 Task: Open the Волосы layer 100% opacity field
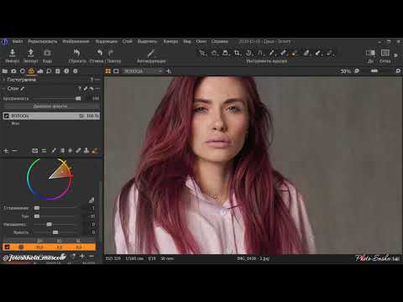92,116
